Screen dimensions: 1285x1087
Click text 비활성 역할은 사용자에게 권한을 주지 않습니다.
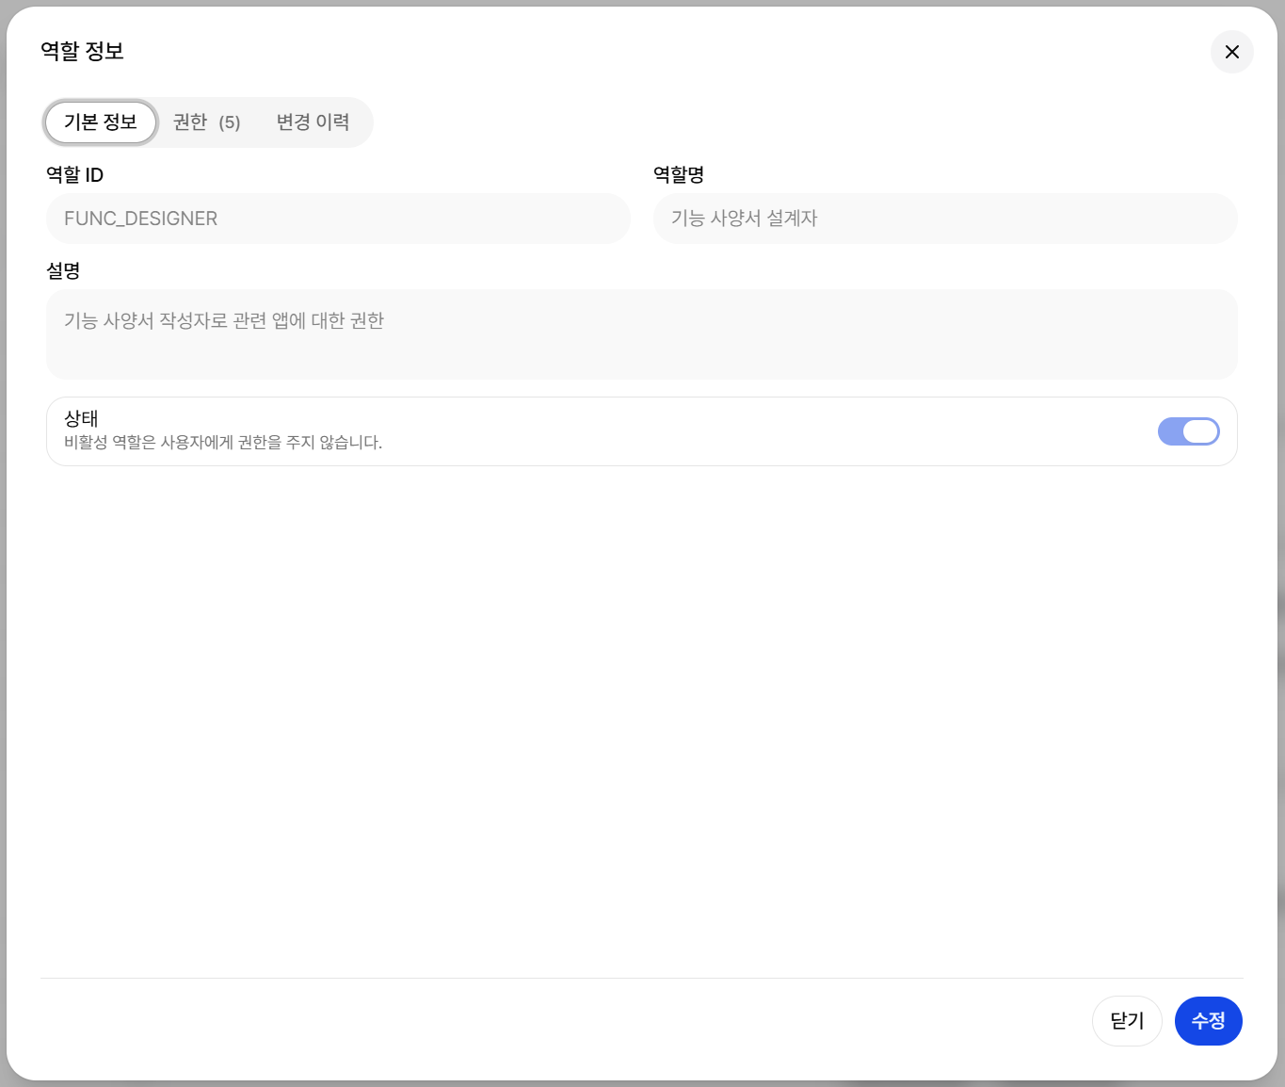(x=223, y=442)
